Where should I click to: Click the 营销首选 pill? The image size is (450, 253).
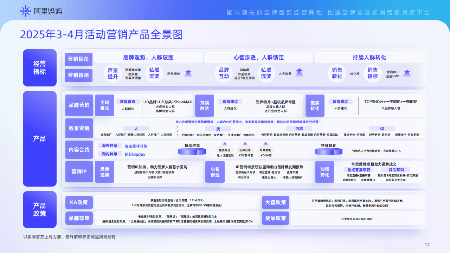pos(128,102)
